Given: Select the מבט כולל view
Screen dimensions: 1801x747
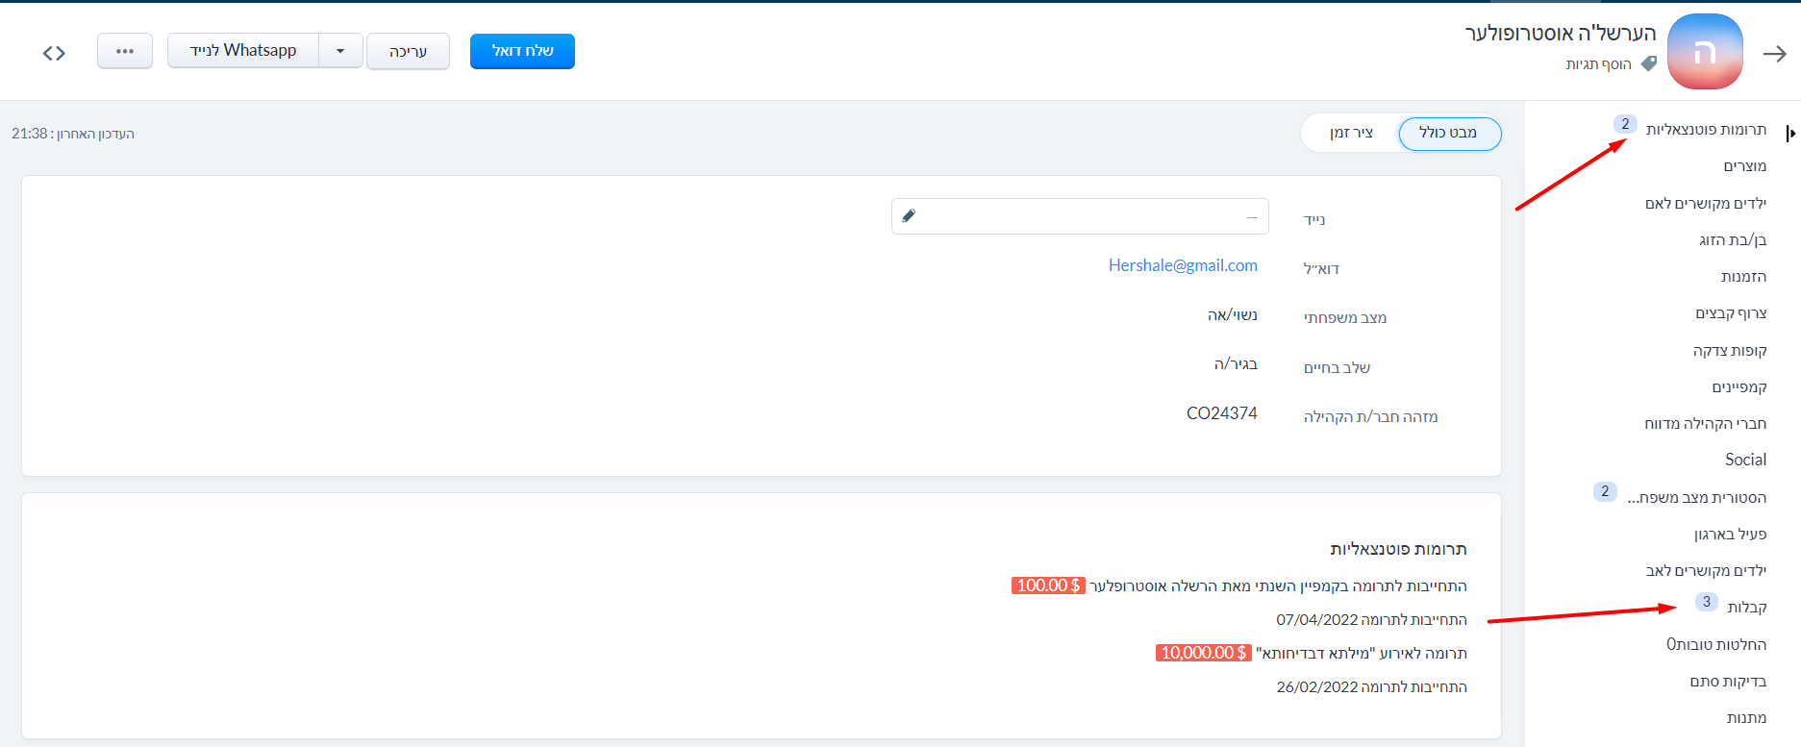Looking at the screenshot, I should click(1449, 133).
